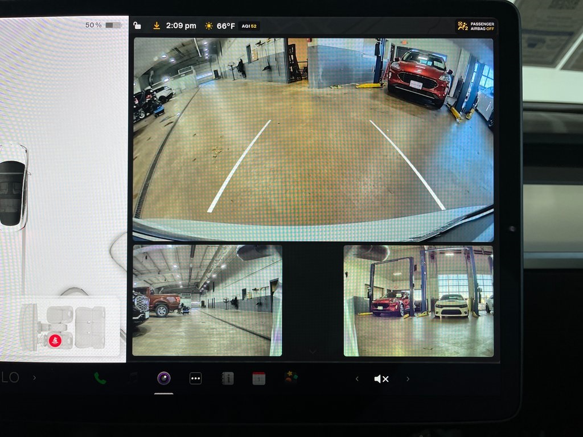
Task: Toggle the muted speaker volume icon
Action: pos(381,379)
